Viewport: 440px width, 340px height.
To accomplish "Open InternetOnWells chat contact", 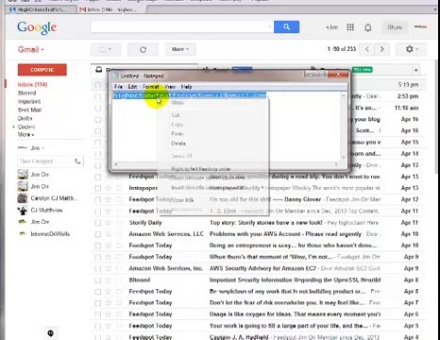I will 50,234.
